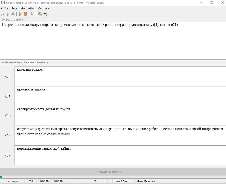Stop the test with orange stop icon
226x184 pixels.
(26, 14)
